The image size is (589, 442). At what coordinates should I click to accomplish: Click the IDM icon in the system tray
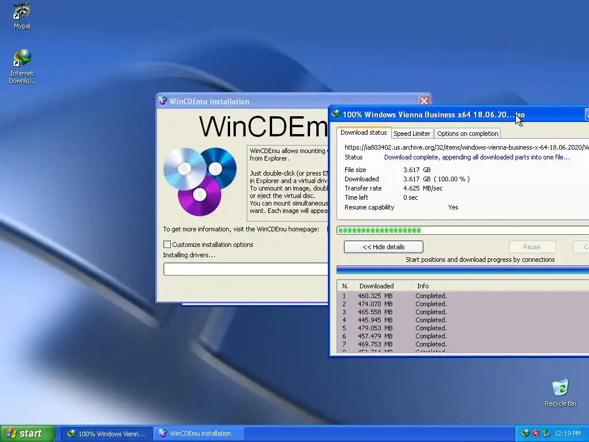point(525,433)
